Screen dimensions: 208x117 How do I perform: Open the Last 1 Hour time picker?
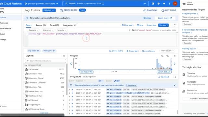(x=169, y=10)
